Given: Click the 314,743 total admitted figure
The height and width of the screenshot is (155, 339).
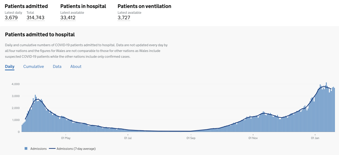Looking at the screenshot, I should pos(35,18).
